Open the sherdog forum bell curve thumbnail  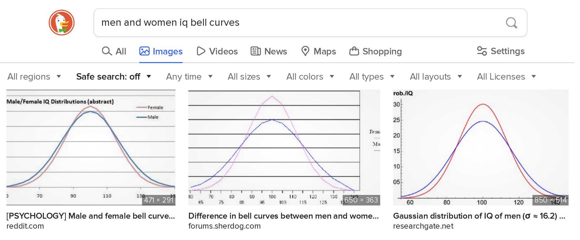tap(284, 147)
